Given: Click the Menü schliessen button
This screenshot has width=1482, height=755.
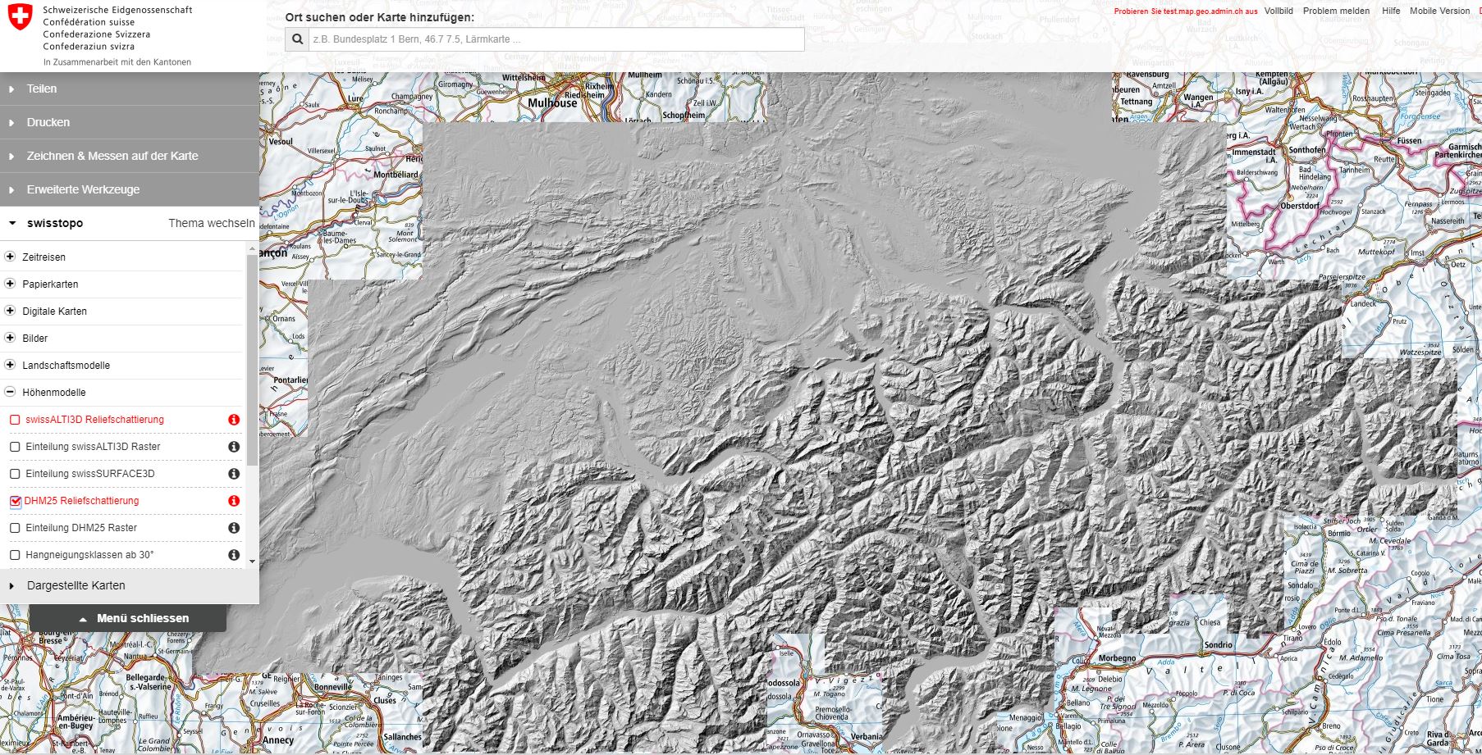Looking at the screenshot, I should (x=128, y=618).
